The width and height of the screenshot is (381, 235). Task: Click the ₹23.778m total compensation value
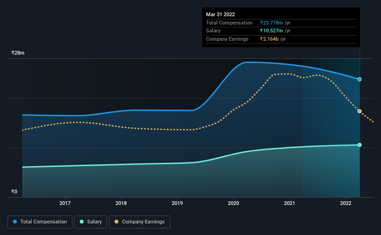[271, 23]
